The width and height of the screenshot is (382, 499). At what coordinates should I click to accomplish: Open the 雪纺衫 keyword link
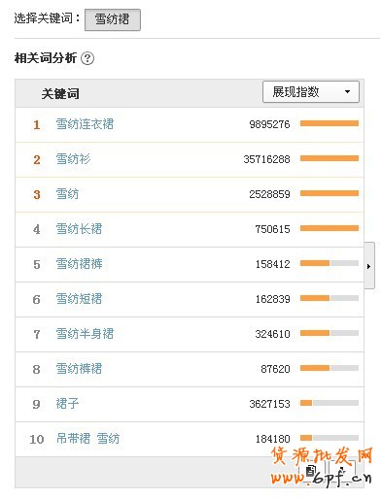73,159
